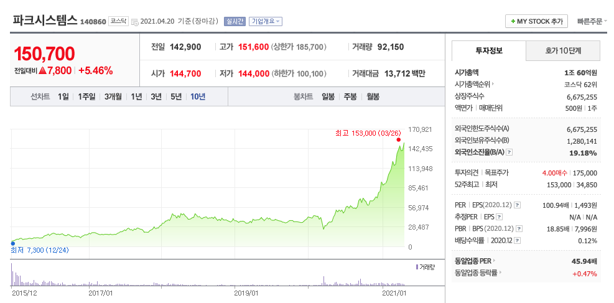The width and height of the screenshot is (614, 303).
Task: Click the help icon next to PER EPS(2020.12)
Action: coord(518,205)
